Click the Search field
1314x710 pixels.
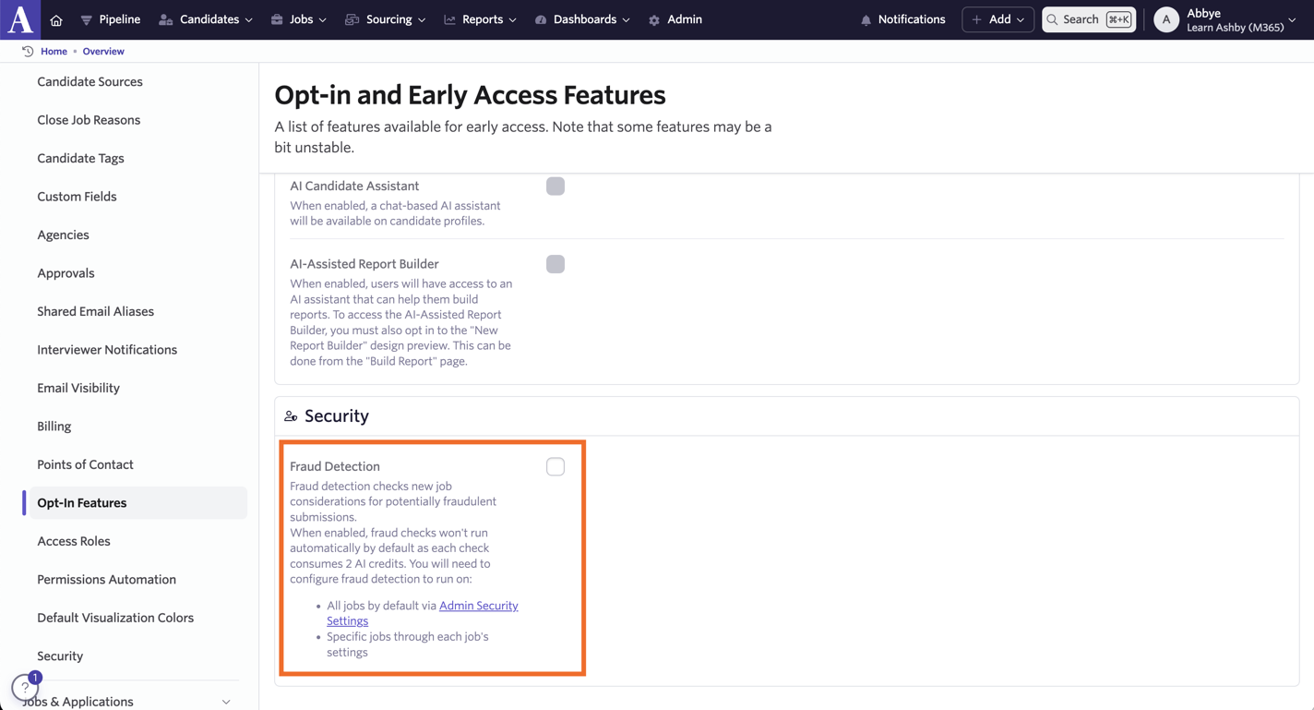1089,19
